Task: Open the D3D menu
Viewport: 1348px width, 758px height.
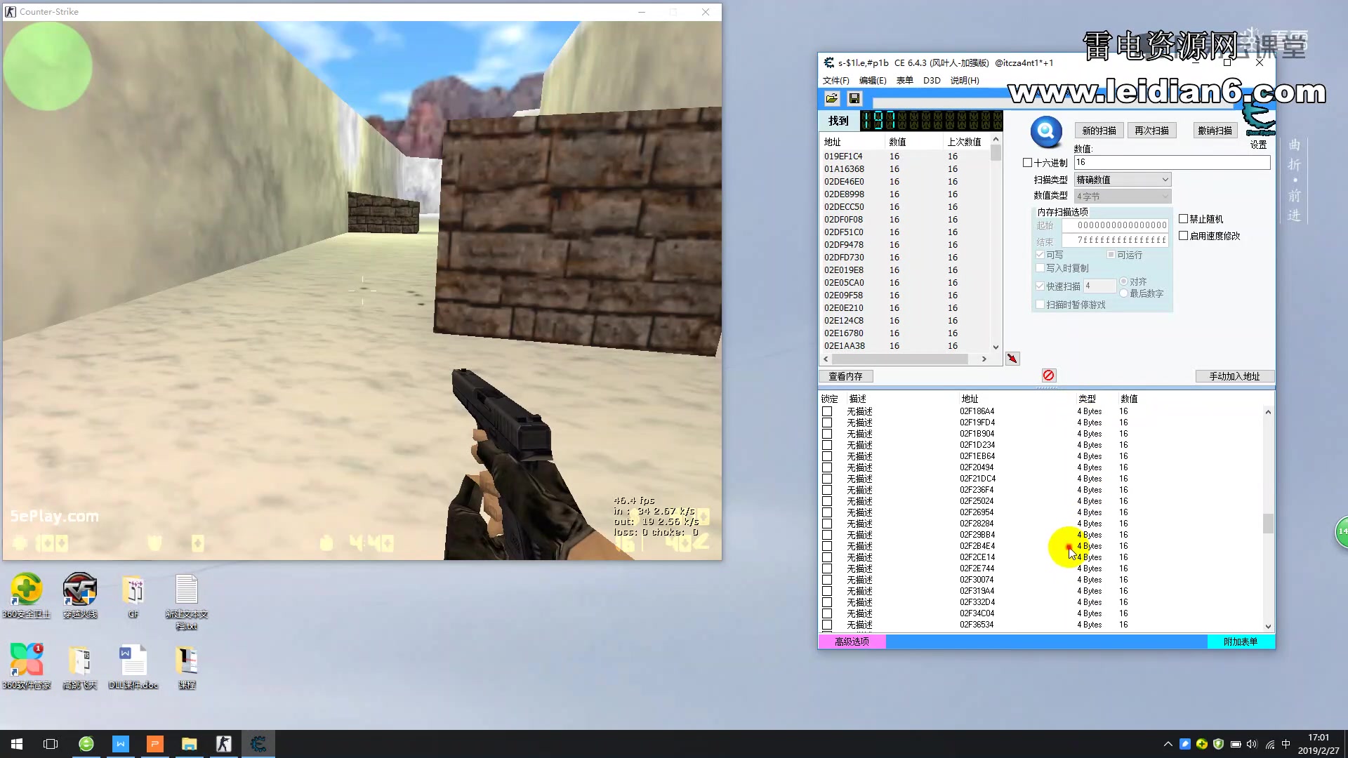Action: (x=932, y=81)
